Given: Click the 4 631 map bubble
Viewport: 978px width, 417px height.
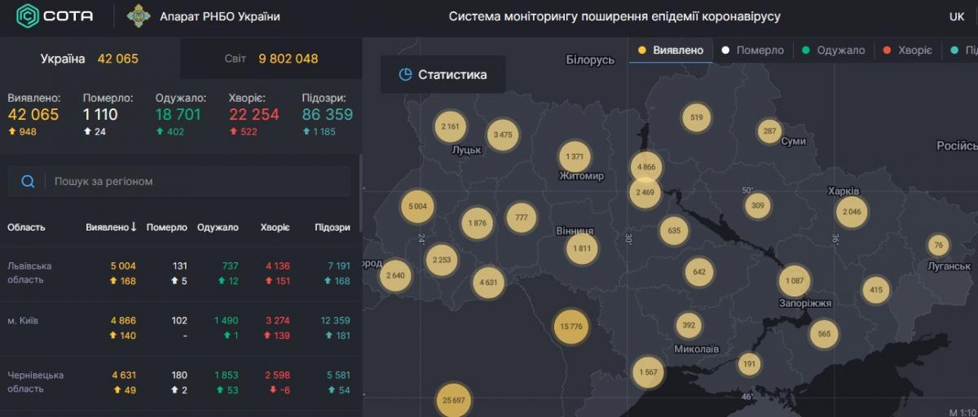Looking at the screenshot, I should [x=488, y=283].
